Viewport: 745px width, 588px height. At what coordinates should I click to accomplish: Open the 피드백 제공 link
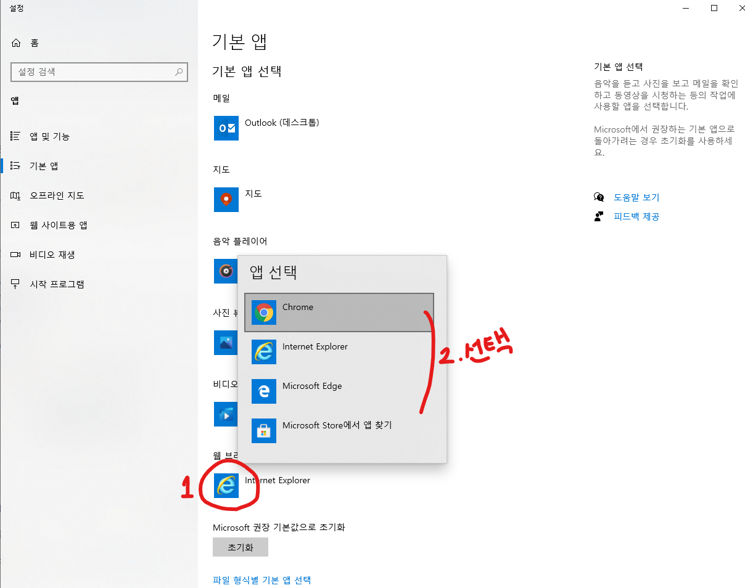point(636,217)
